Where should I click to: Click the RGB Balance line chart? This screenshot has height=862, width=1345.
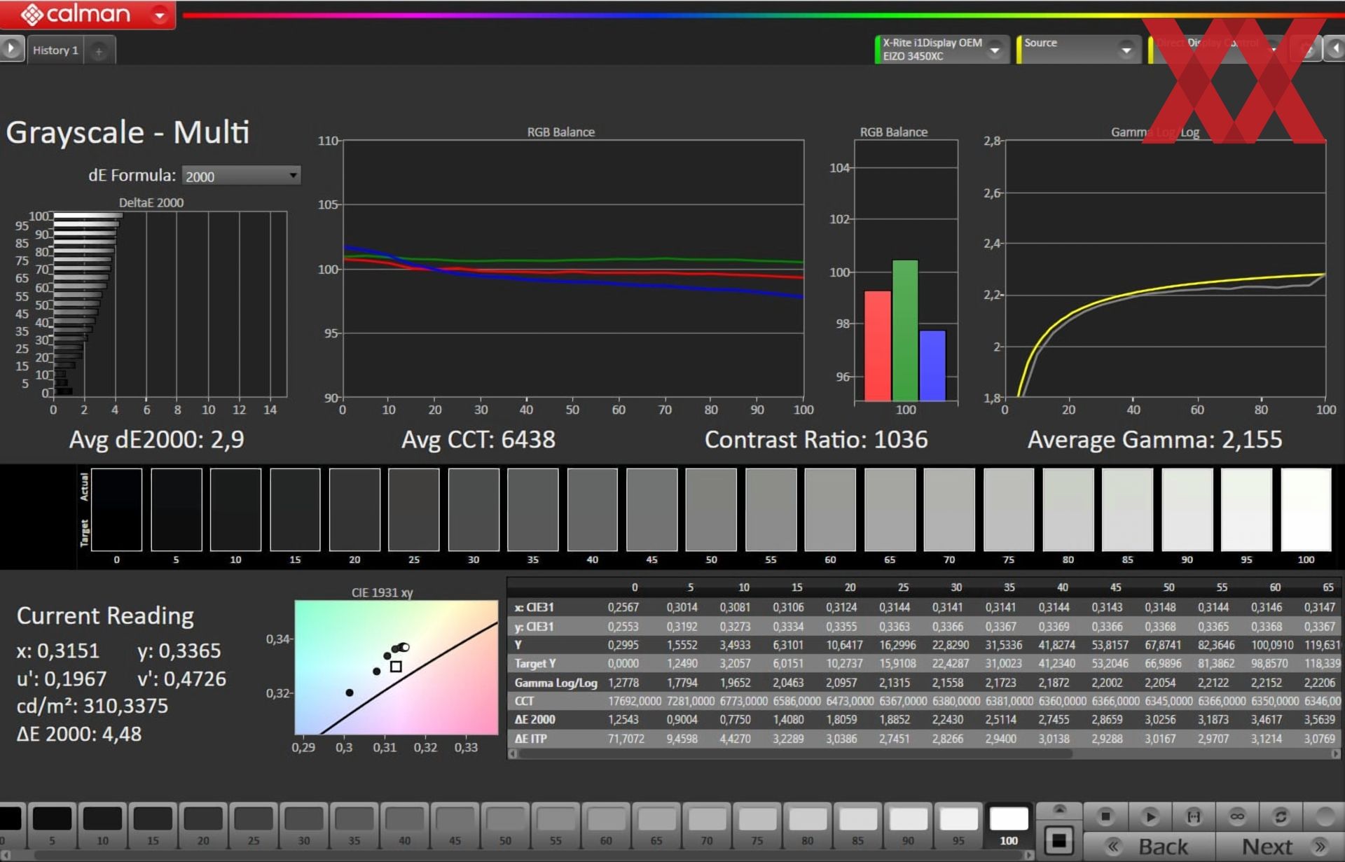click(573, 269)
